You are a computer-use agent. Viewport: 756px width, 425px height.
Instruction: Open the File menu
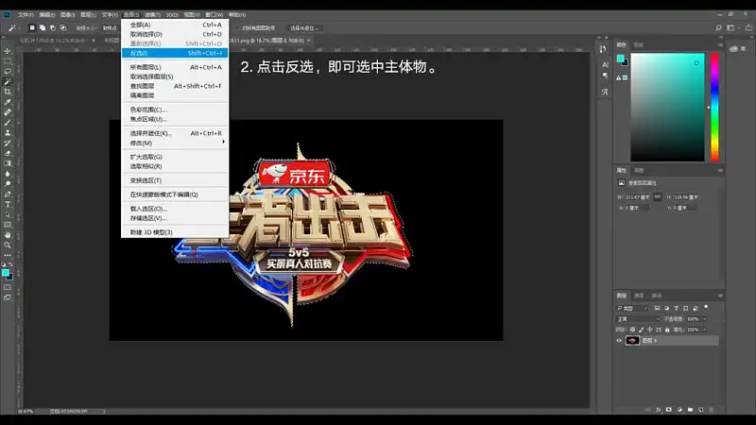click(26, 15)
